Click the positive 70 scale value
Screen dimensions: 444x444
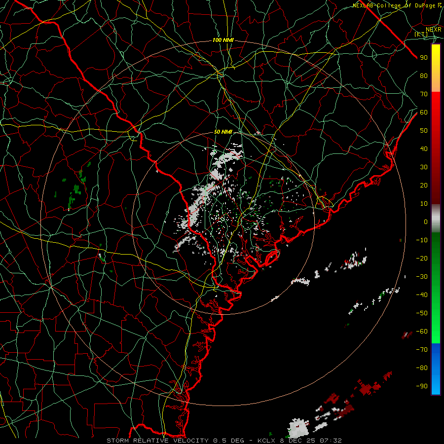pos(424,94)
